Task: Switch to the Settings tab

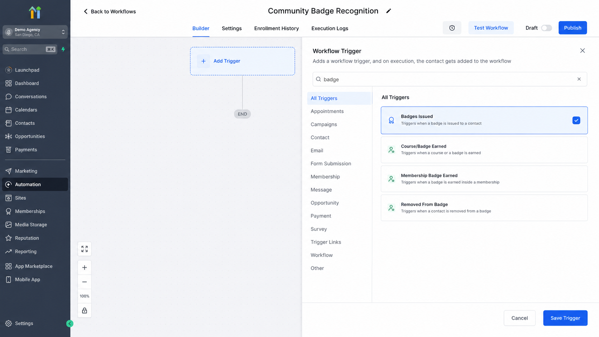Action: point(231,28)
